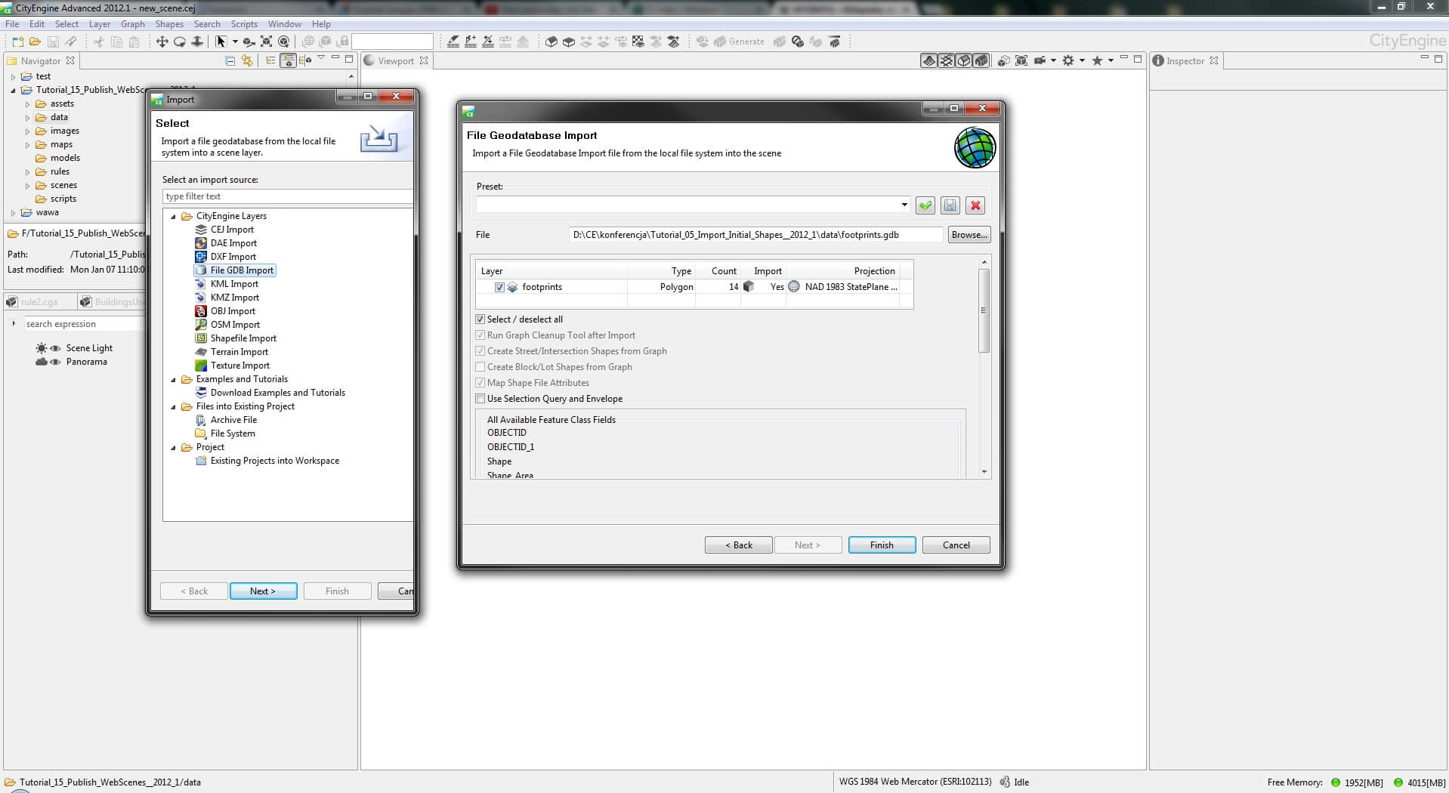The image size is (1449, 793).
Task: Select OSM Import in the tree
Action: [235, 325]
